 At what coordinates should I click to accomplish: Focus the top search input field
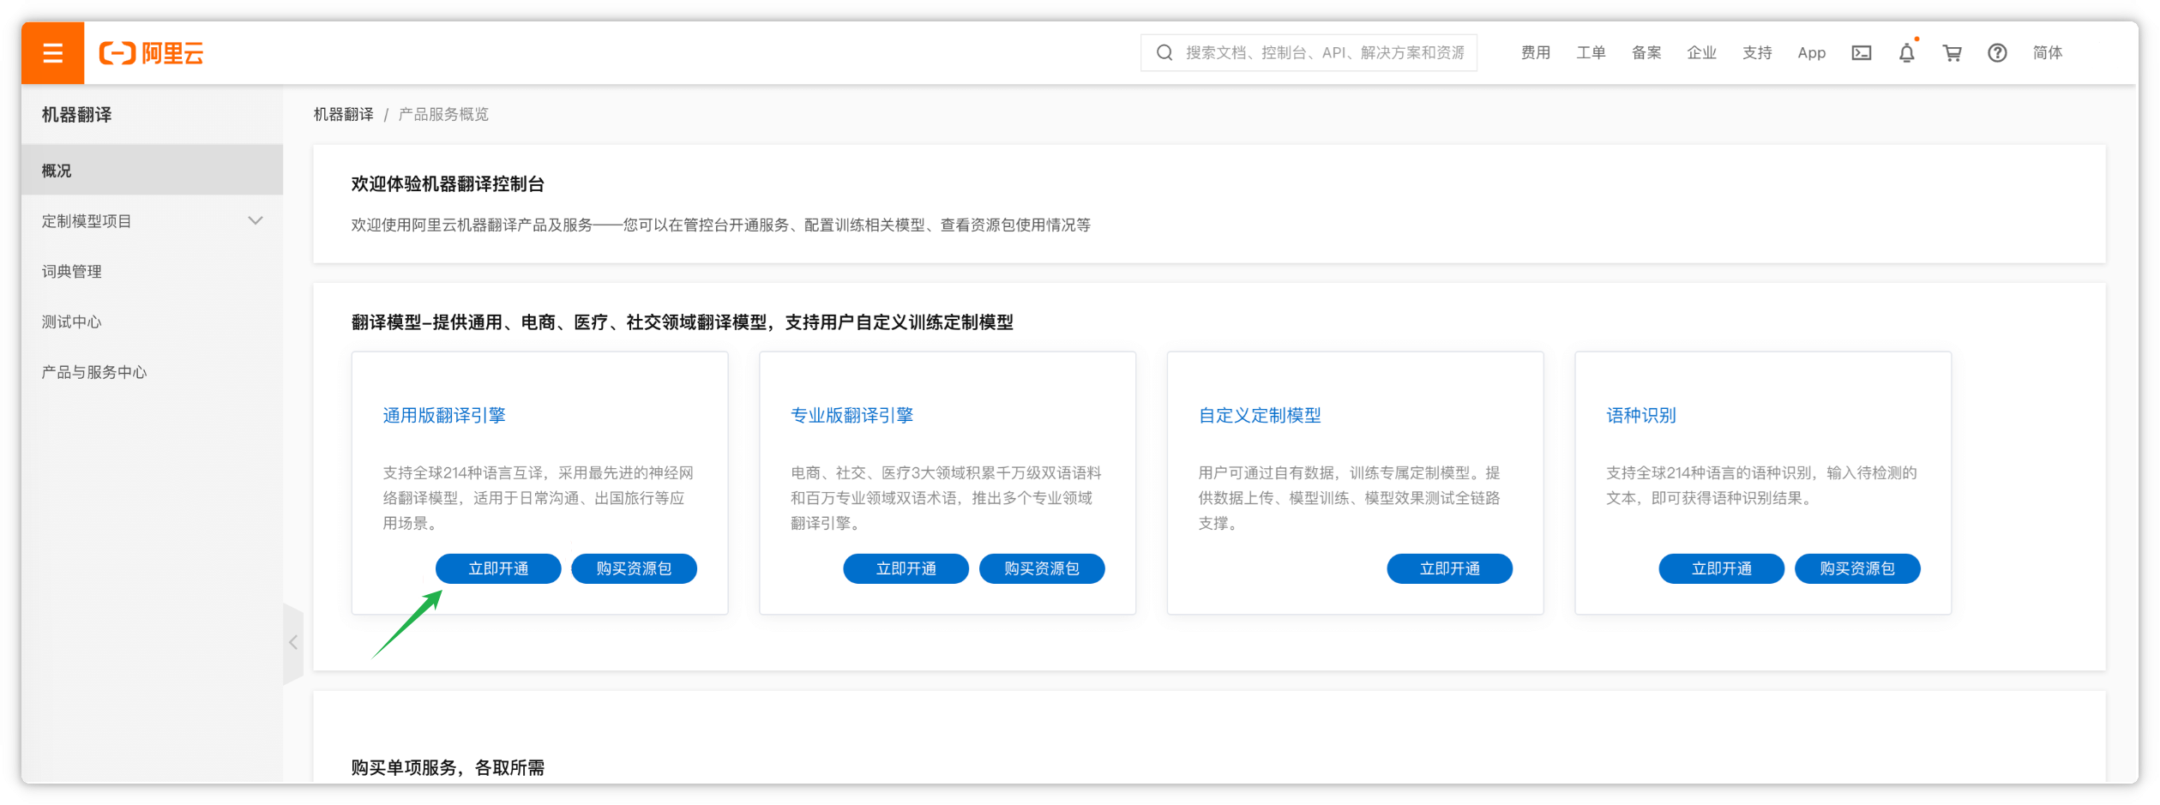tap(1324, 53)
